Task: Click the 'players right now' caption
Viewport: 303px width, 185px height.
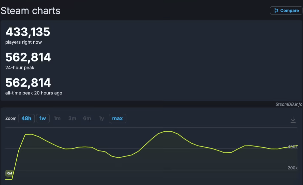Action: coord(24,42)
